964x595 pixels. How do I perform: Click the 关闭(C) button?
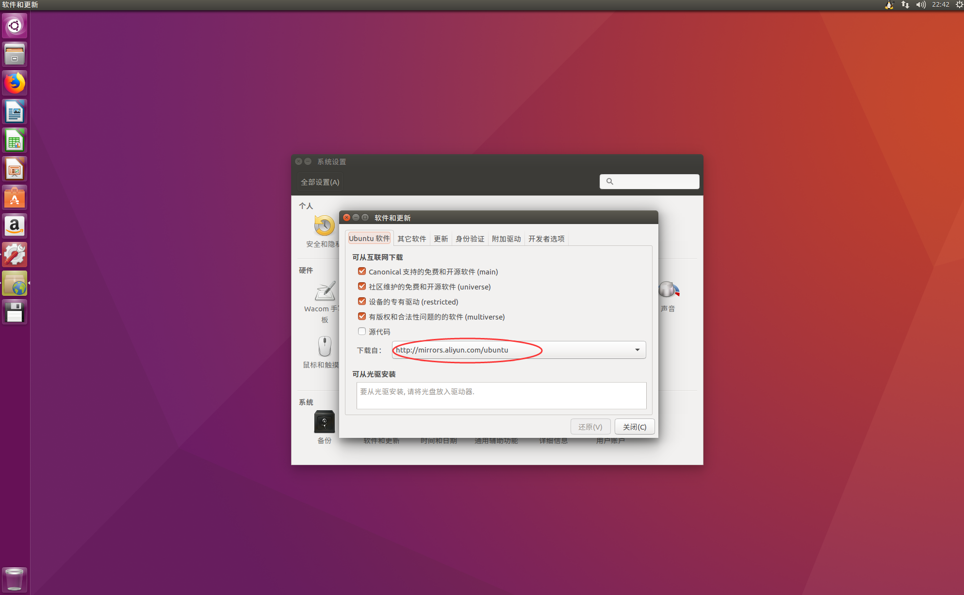pos(634,427)
